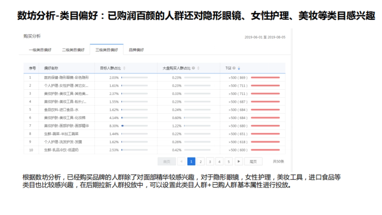Jump to the last page via 尾页

click(x=253, y=161)
